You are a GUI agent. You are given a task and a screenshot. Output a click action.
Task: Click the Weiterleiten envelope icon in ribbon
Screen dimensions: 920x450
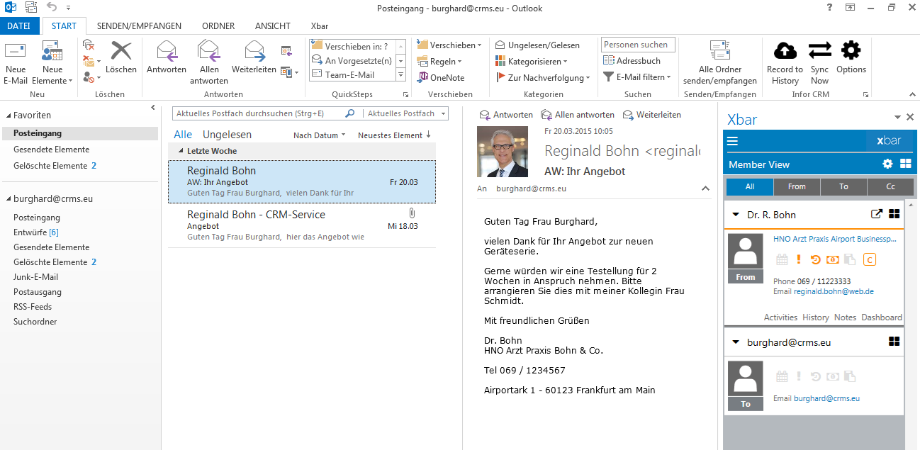(x=254, y=50)
